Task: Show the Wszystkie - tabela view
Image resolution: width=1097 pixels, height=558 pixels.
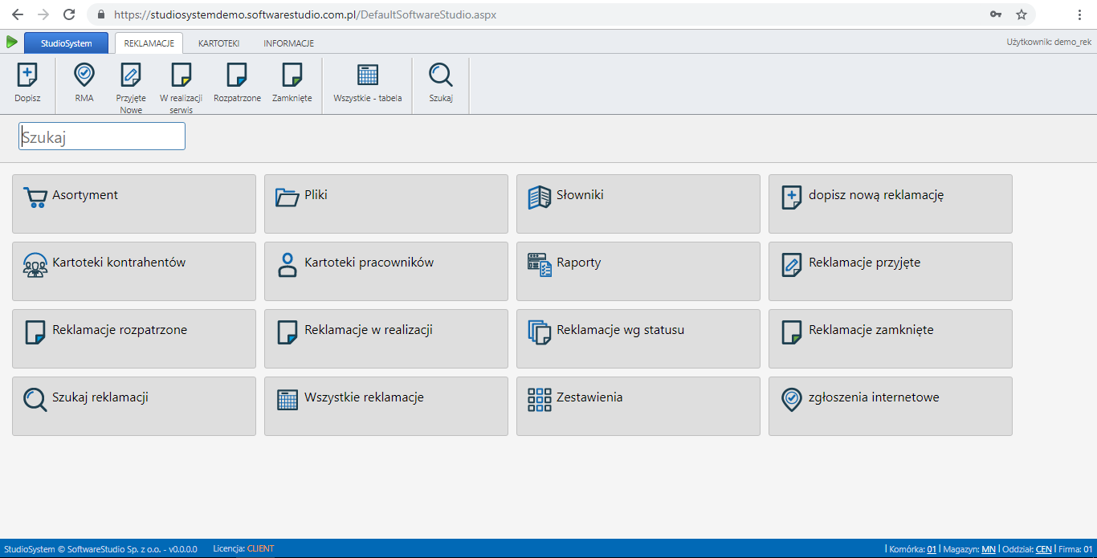Action: coord(368,76)
